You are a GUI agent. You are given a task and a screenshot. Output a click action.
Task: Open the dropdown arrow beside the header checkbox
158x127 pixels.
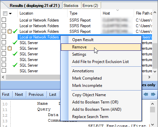(10, 14)
